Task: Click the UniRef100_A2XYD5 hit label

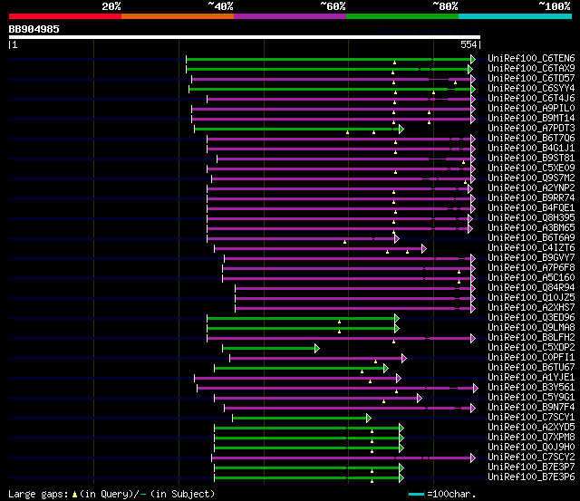Action: pyautogui.click(x=531, y=428)
